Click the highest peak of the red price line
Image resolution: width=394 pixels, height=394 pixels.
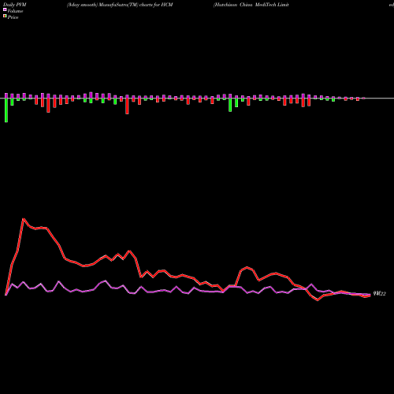point(24,219)
